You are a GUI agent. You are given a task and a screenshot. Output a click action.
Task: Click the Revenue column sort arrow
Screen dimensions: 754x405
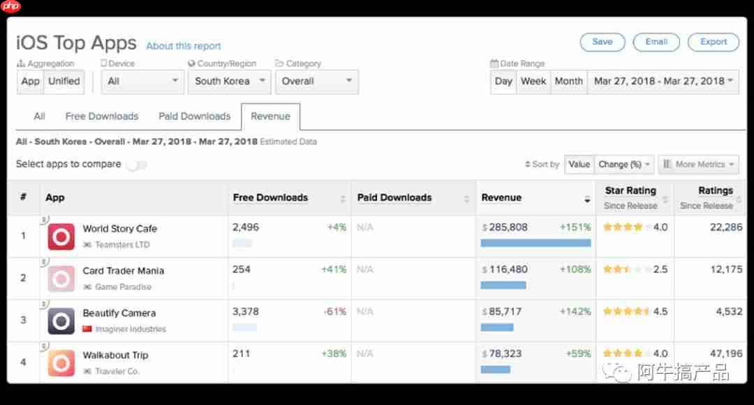click(587, 199)
